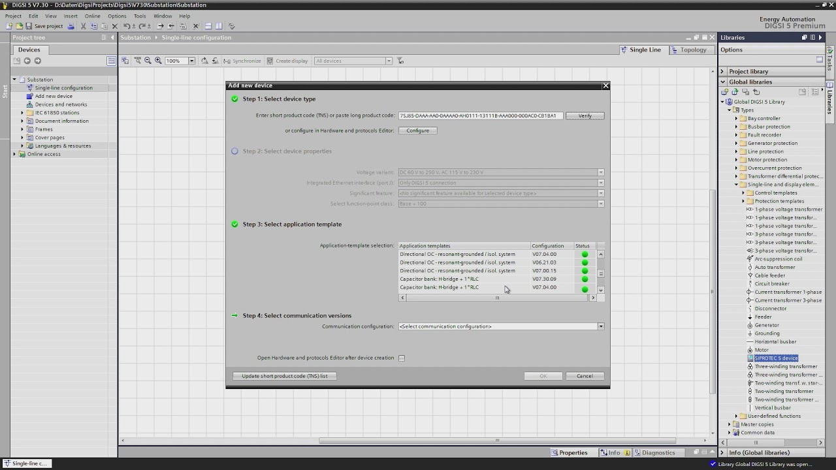Open the Edit menu
Image resolution: width=836 pixels, height=470 pixels.
point(33,16)
